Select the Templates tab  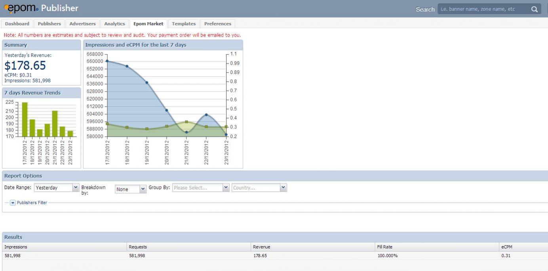pos(184,24)
